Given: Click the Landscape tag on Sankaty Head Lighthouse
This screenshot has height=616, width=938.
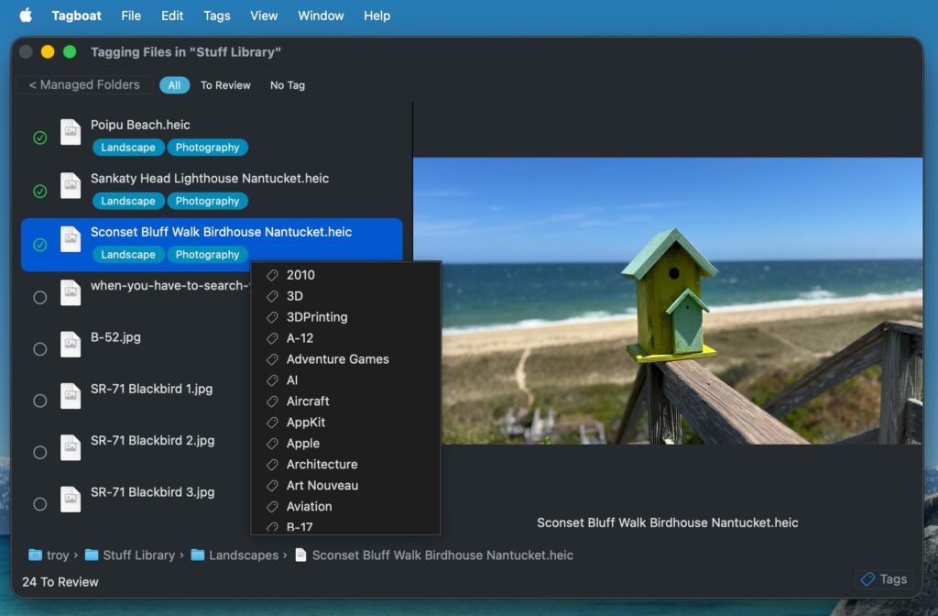Looking at the screenshot, I should (x=128, y=201).
